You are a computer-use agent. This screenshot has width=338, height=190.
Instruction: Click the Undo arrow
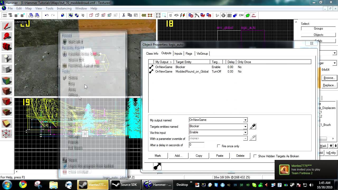click(47, 15)
